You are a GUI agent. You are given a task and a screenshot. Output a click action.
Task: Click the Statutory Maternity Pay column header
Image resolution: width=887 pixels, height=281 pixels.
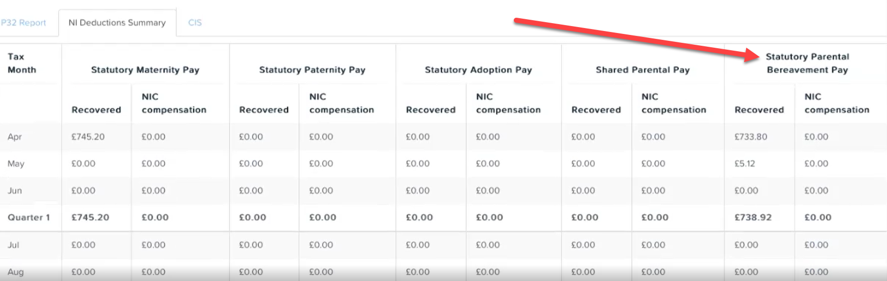pyautogui.click(x=145, y=70)
